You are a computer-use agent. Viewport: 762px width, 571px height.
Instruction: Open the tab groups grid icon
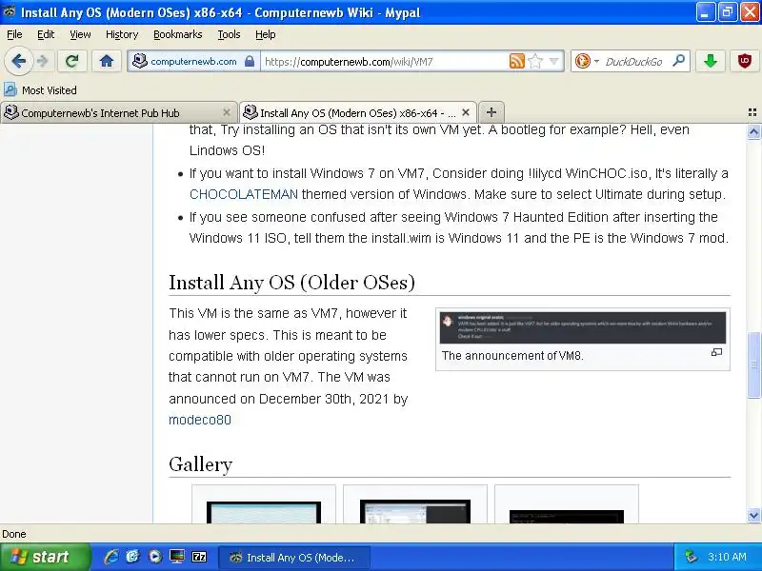pos(752,112)
